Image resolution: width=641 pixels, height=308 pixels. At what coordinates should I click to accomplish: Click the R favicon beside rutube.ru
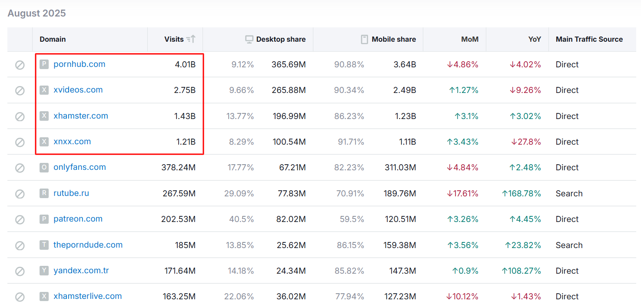click(x=44, y=193)
